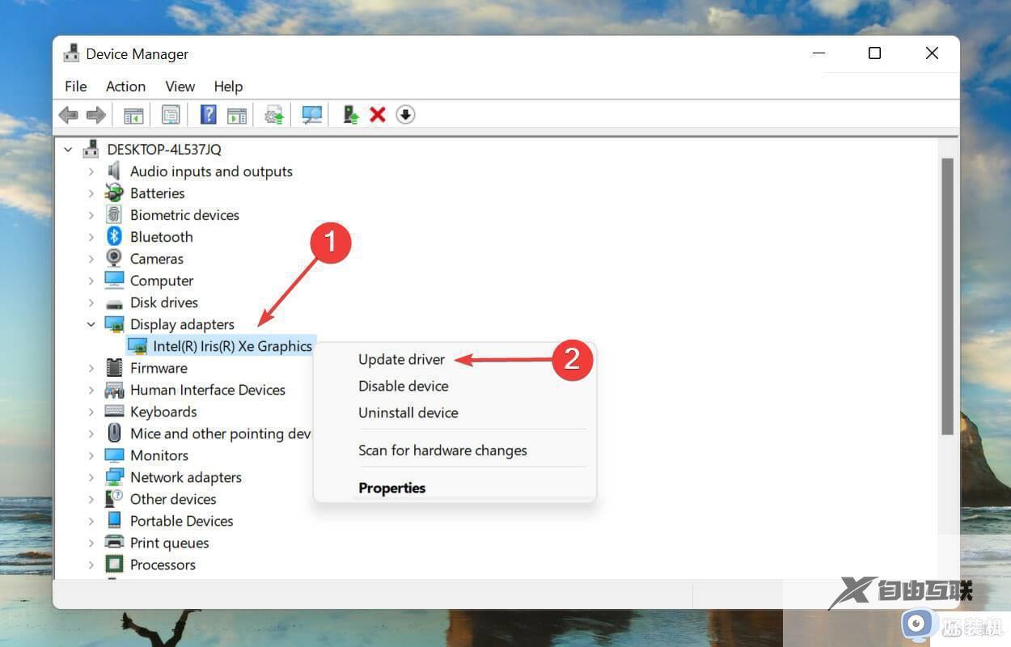The image size is (1011, 647).
Task: Select the Intel(R) Iris(R) Xe Graphics device
Action: coord(232,346)
